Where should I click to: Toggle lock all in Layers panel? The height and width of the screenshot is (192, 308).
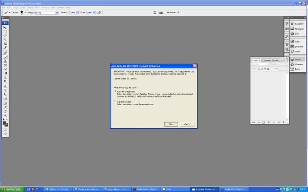click(268, 69)
